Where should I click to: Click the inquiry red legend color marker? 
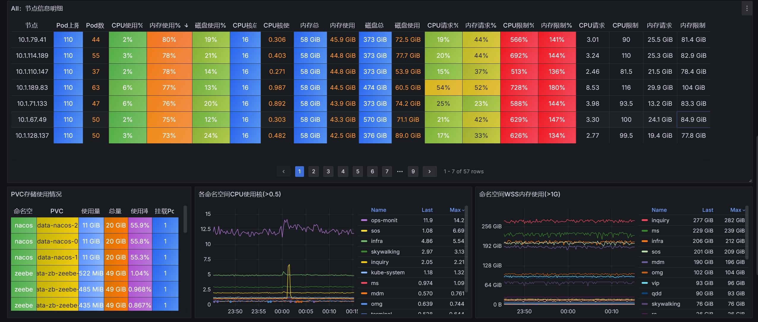(645, 220)
